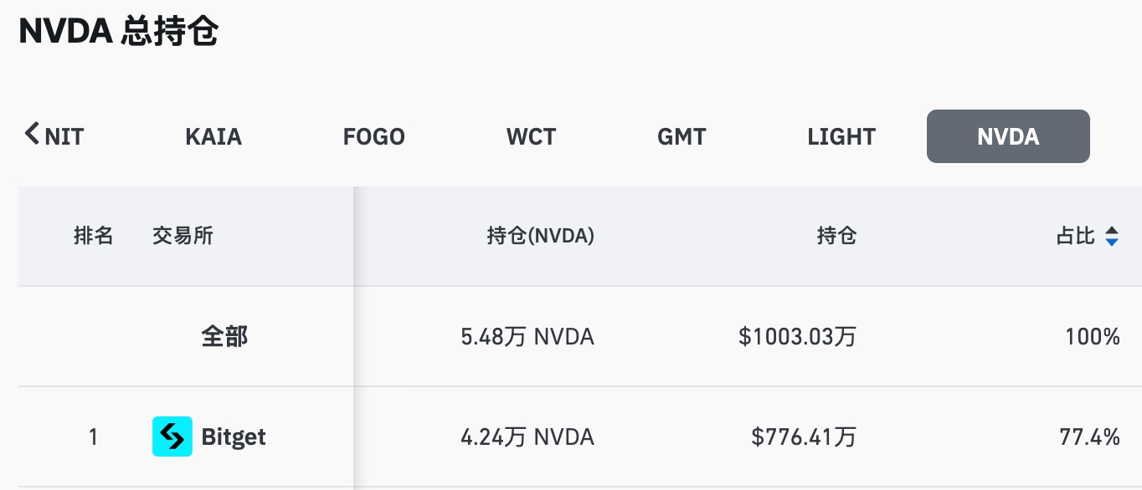Viewport: 1142px width, 490px height.
Task: Open the WCT tab
Action: pyautogui.click(x=531, y=136)
